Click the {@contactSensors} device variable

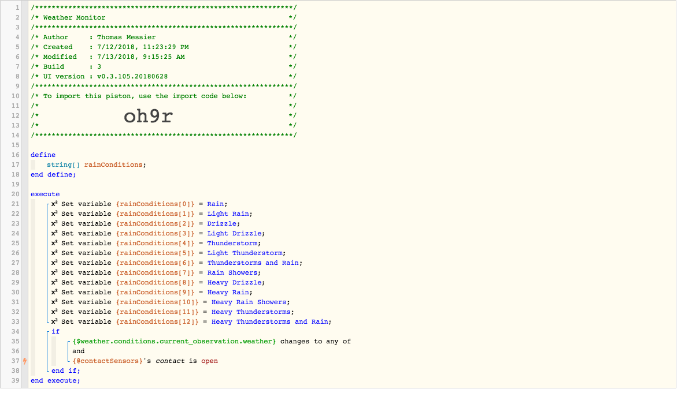click(x=108, y=361)
